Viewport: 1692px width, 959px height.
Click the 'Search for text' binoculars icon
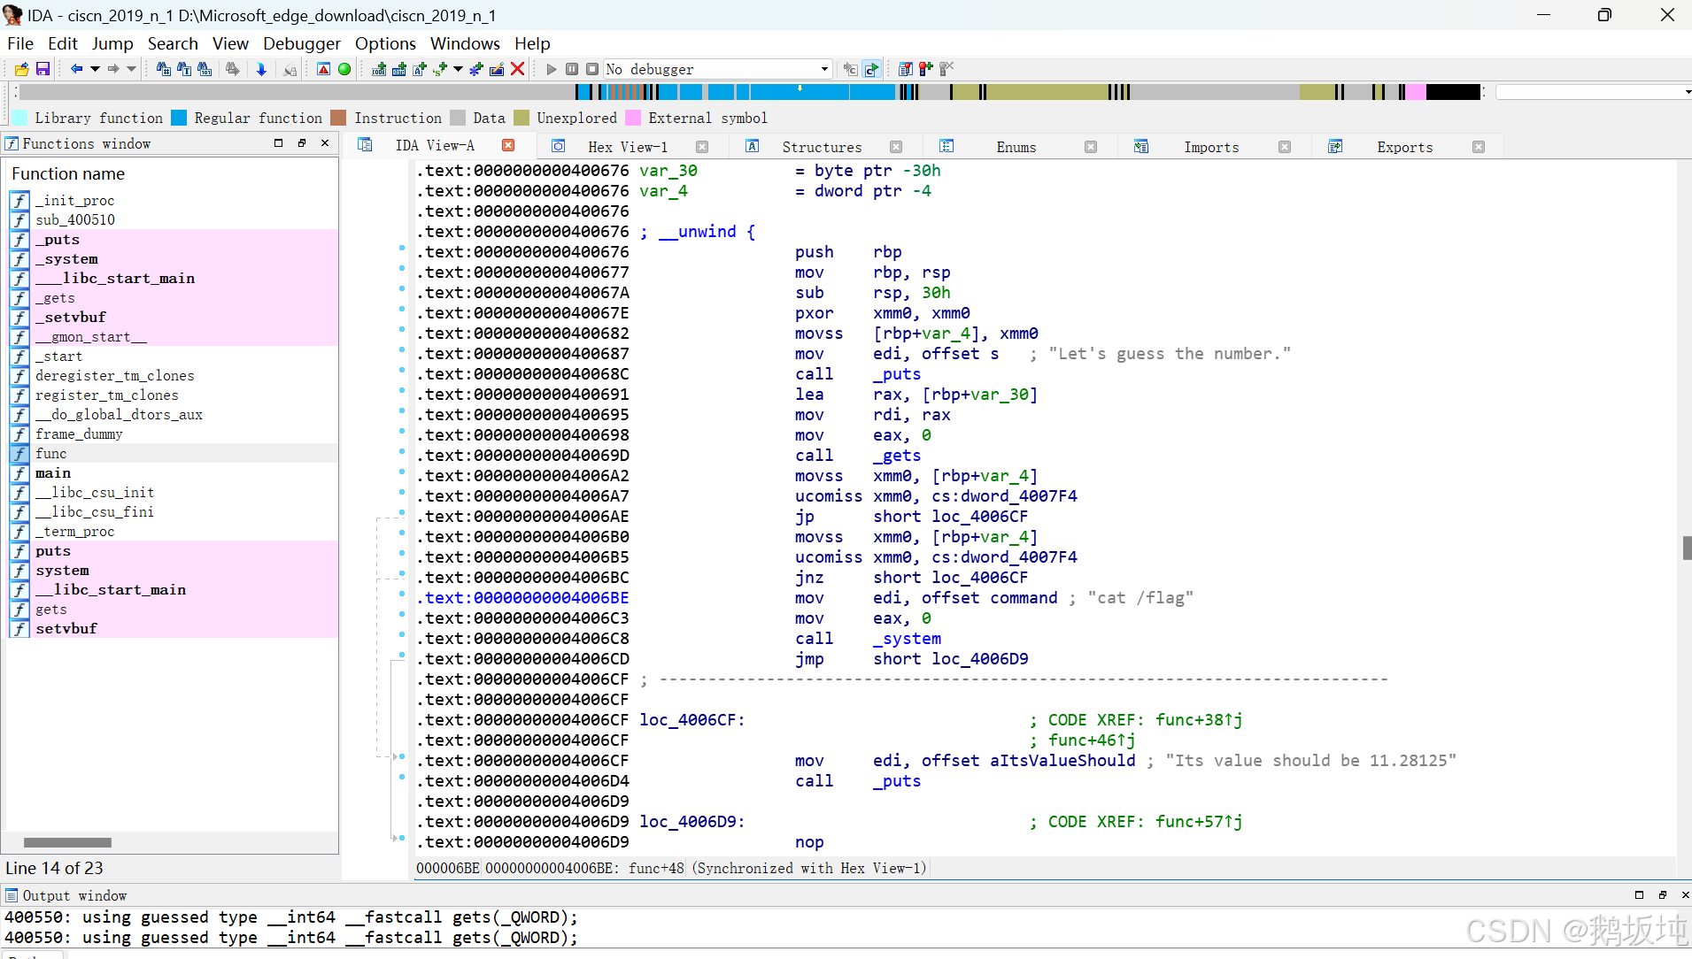point(183,69)
